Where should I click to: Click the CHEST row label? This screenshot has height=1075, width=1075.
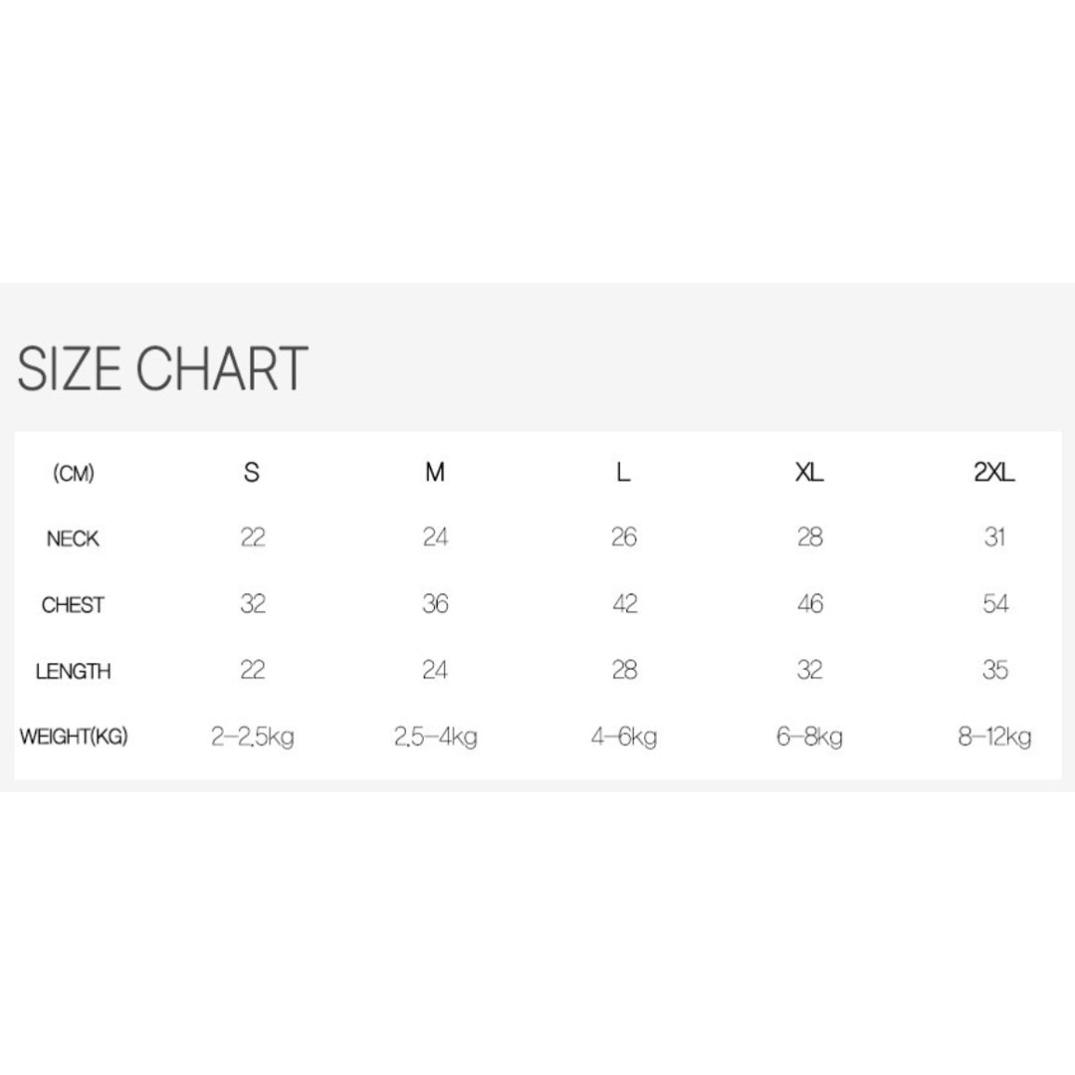tap(73, 605)
